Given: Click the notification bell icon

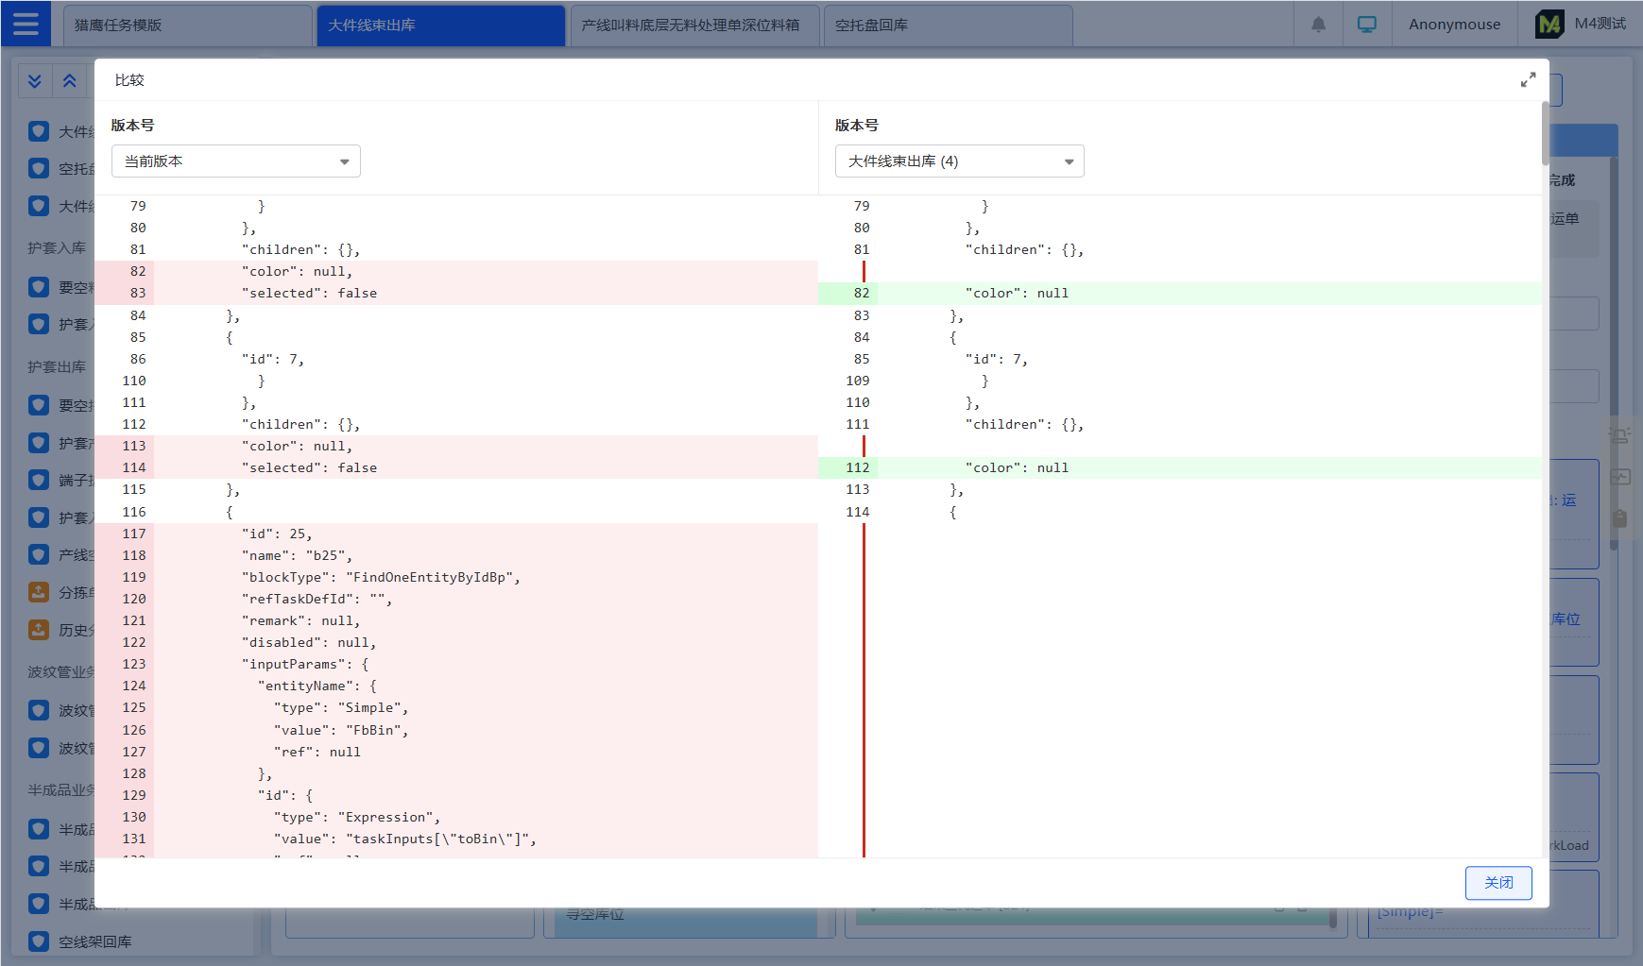Looking at the screenshot, I should [1318, 25].
